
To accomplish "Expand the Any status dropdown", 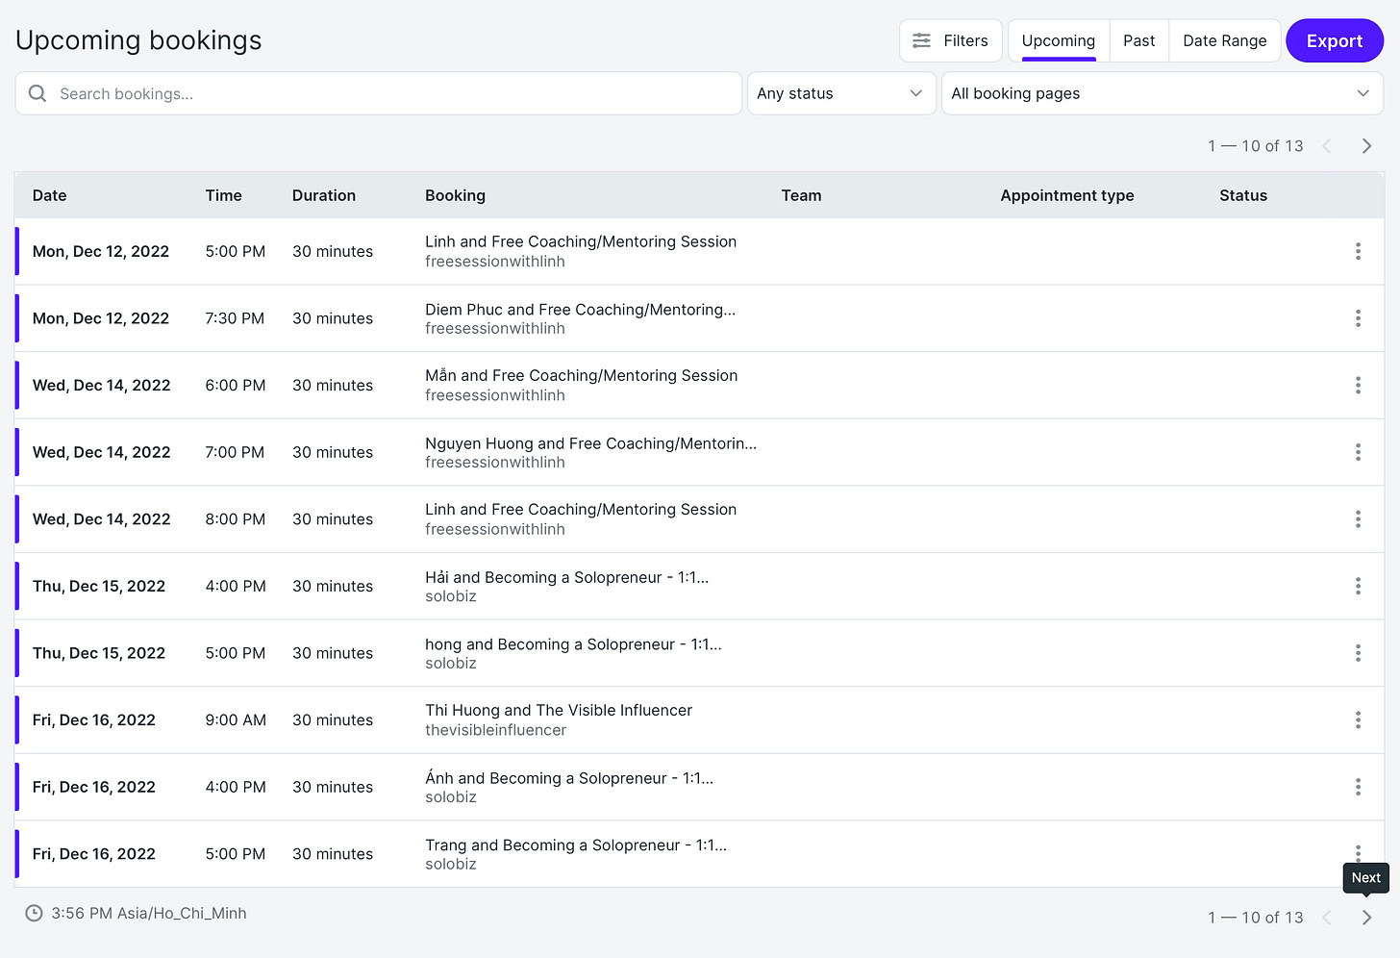I will click(x=841, y=93).
